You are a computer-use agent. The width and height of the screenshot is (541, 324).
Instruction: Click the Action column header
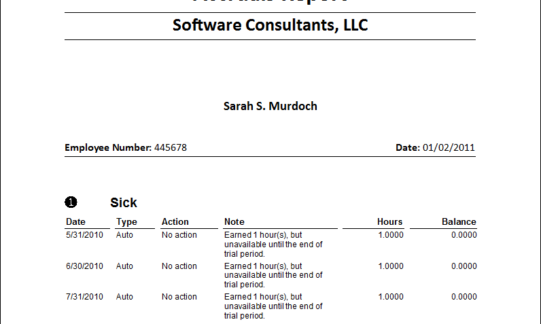(175, 221)
